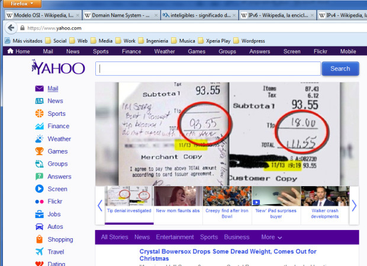
Task: Click the Flickr dots icon in sidebar
Action: click(39, 202)
